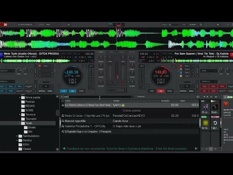Toggle right deck Bass stem pad
This screenshot has width=233, height=175.
click(222, 86)
